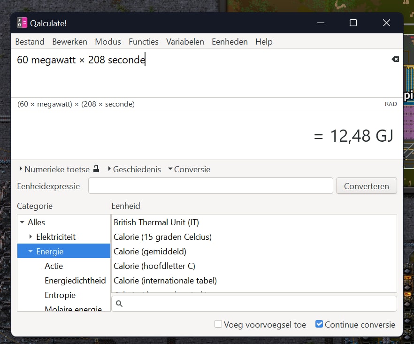Open the Eenheden menu
The height and width of the screenshot is (344, 414).
pos(230,42)
